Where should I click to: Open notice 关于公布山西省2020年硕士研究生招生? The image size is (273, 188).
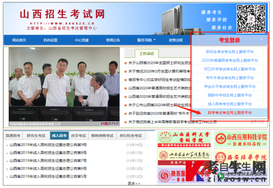(160, 105)
